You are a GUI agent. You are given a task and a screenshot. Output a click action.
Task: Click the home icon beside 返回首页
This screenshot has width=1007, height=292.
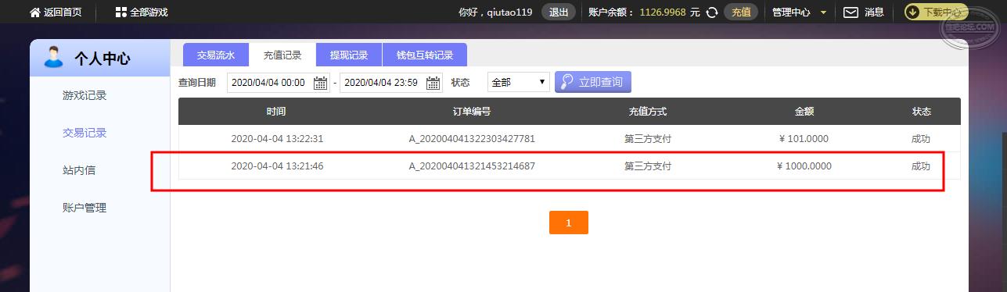(x=34, y=12)
